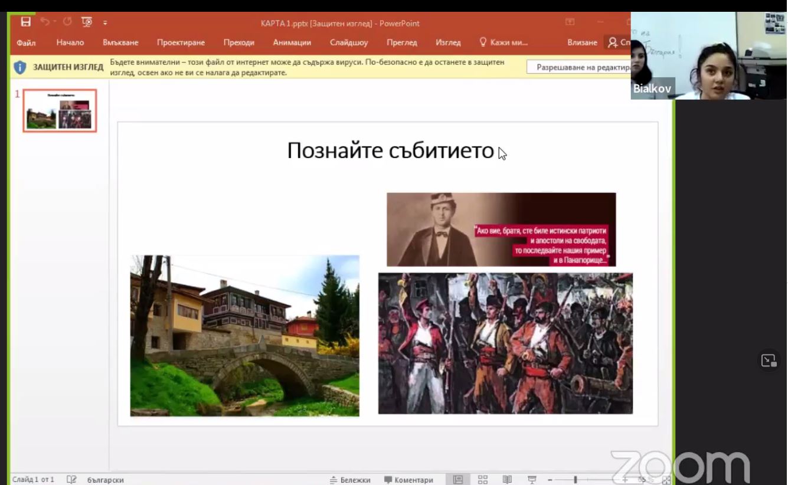Viewport: 788px width, 485px height.
Task: Click the painting of armed rebels
Action: coord(505,343)
